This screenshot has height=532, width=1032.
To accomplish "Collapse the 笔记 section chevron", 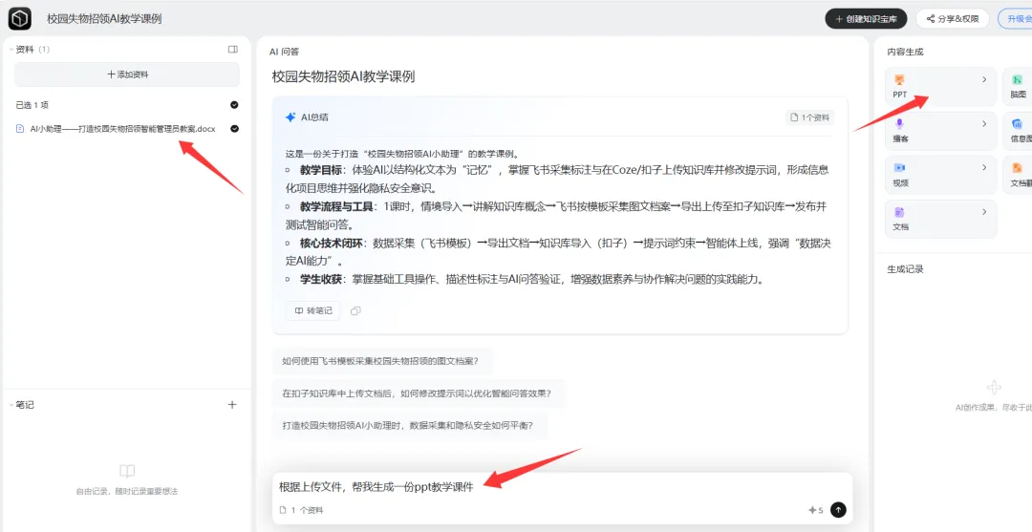I will pos(11,405).
